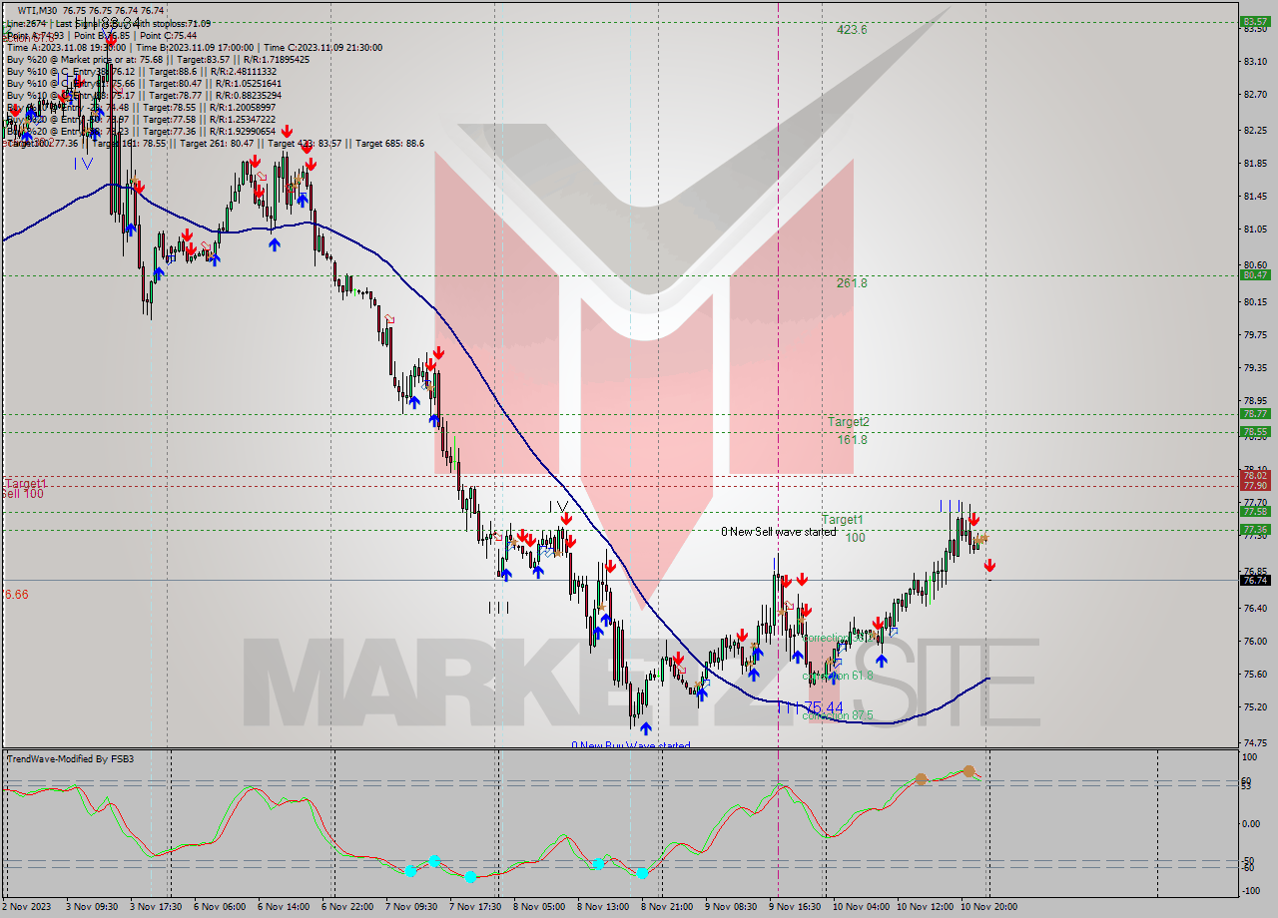This screenshot has height=918, width=1278.
Task: Click the 'correction 61.8' label
Action: point(838,676)
